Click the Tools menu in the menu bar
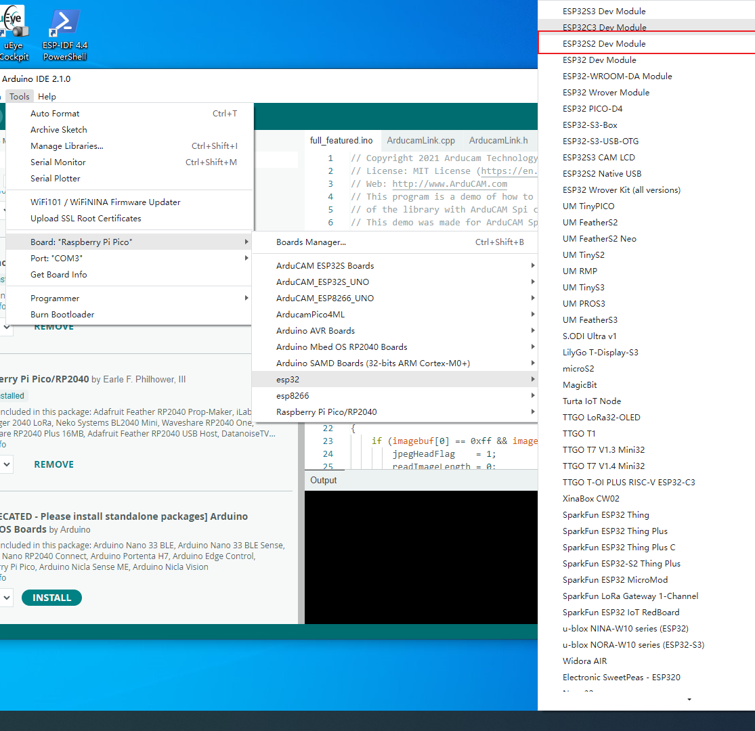 pyautogui.click(x=19, y=96)
